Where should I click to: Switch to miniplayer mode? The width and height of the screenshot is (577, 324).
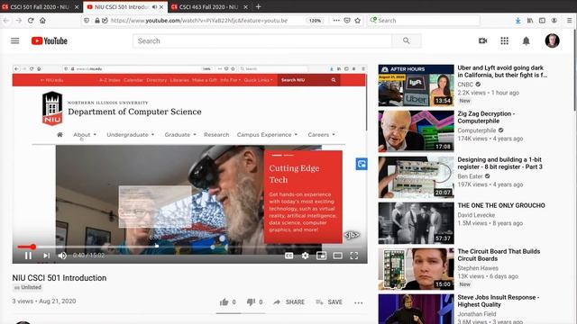pos(321,256)
